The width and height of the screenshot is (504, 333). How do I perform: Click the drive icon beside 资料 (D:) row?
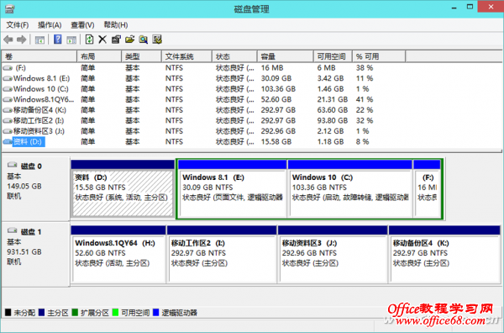(x=8, y=142)
